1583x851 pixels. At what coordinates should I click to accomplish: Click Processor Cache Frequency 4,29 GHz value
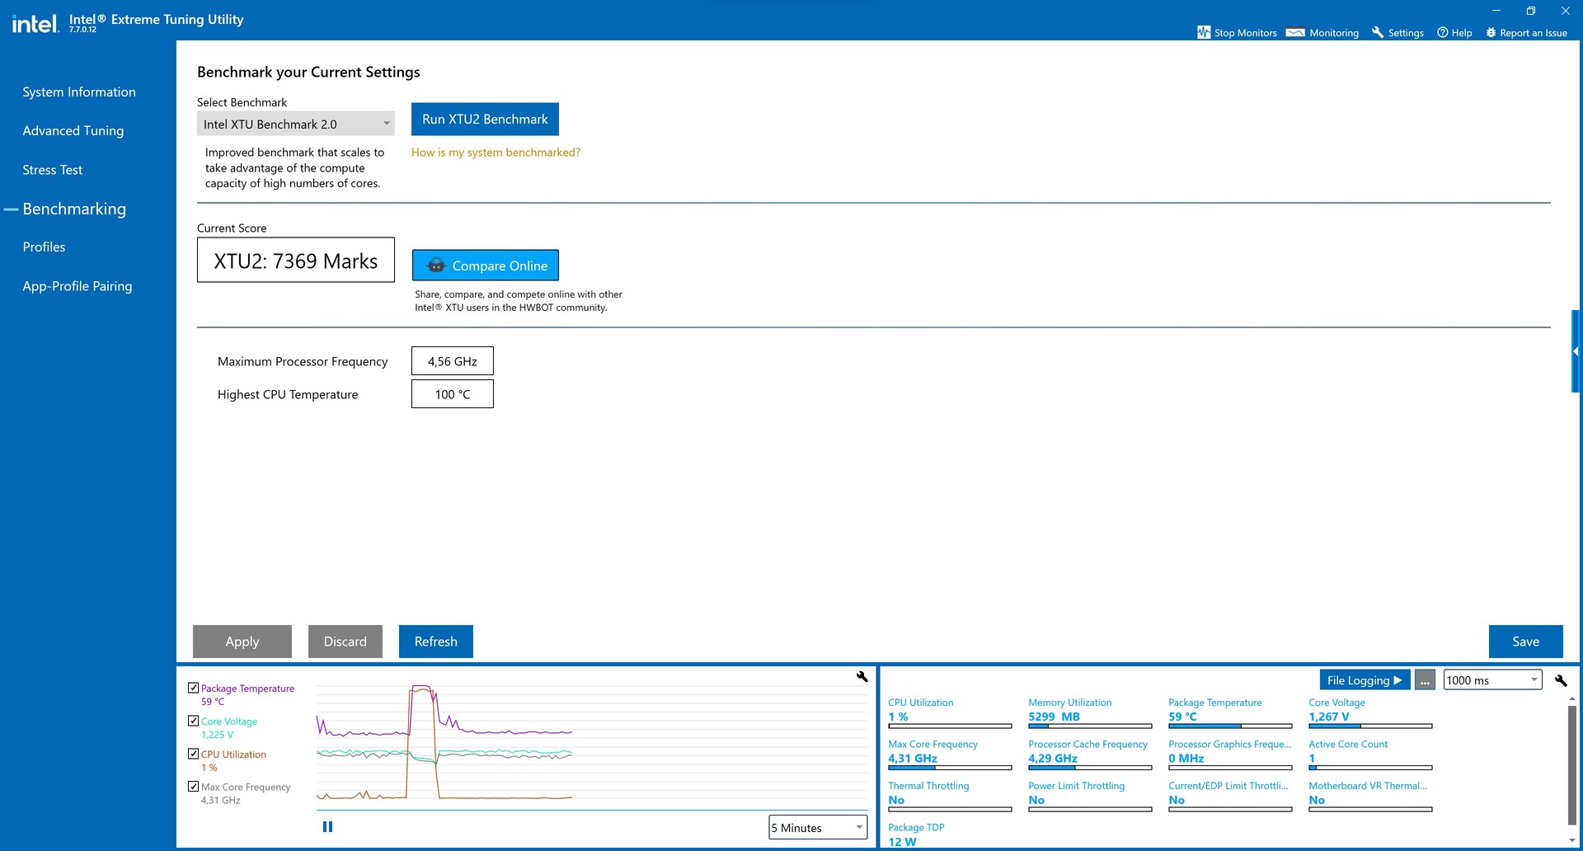(x=1053, y=759)
